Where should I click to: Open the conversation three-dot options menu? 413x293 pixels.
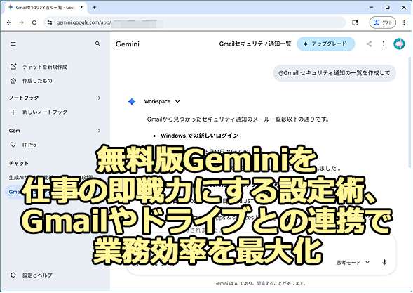click(384, 44)
